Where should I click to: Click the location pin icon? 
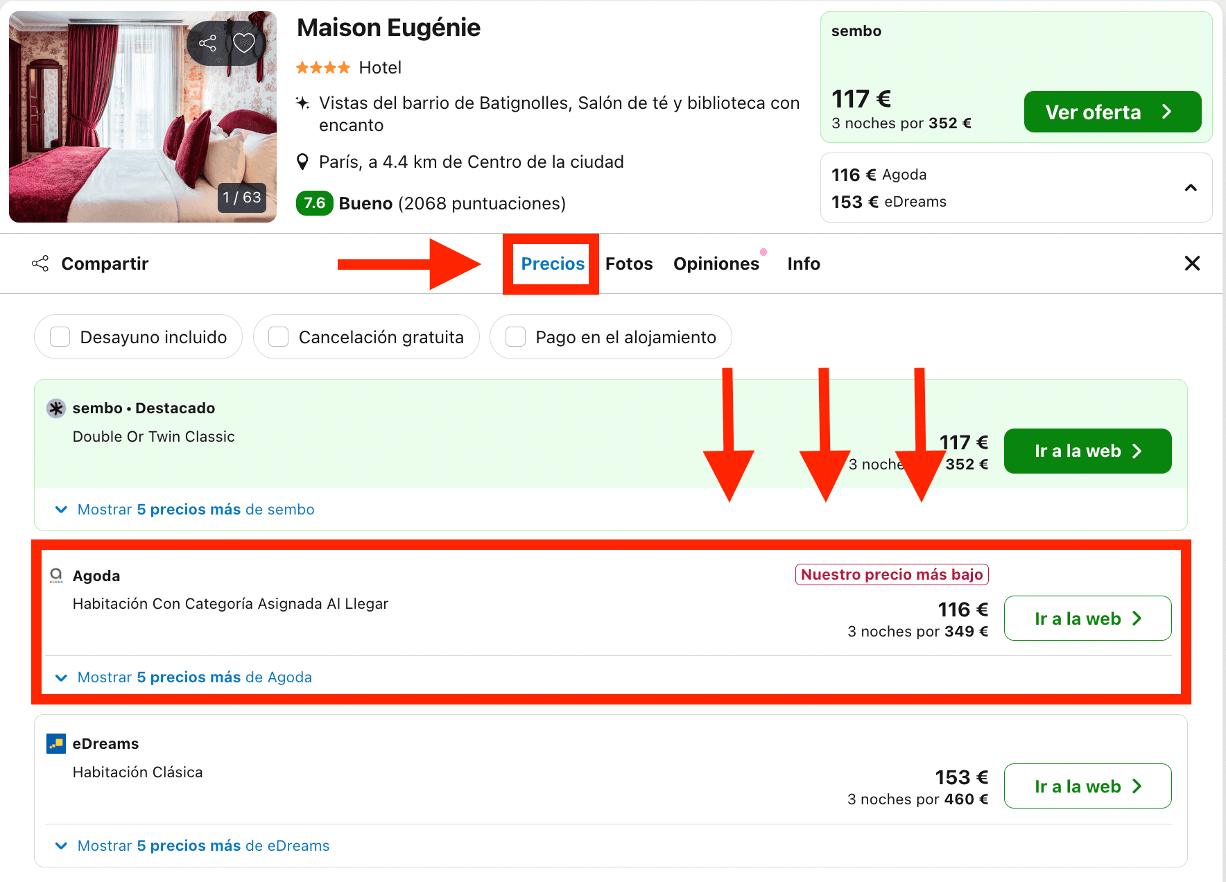click(302, 162)
